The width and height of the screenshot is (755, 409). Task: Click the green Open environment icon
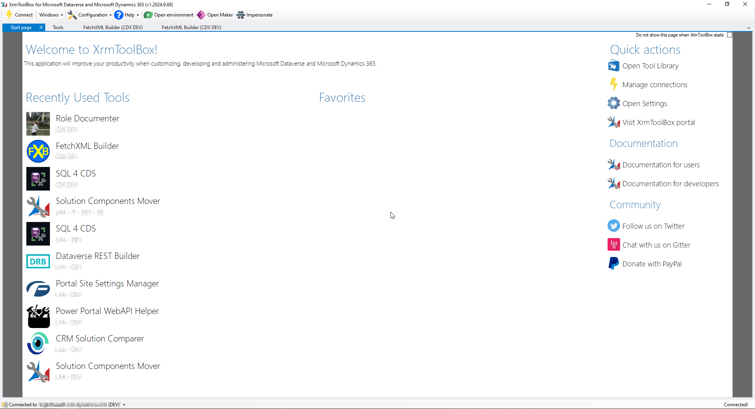pos(148,15)
